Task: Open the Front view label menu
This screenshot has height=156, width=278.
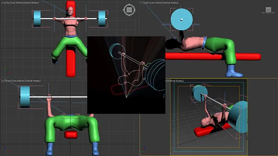Action: point(8,81)
